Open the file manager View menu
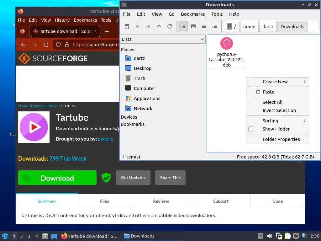Screen dimensions: 321x241 [157, 14]
